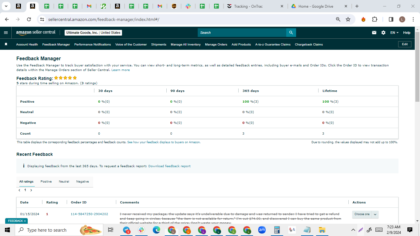Click the bookmark flag icon
Screen dimensions: 420x236
(x=6, y=44)
